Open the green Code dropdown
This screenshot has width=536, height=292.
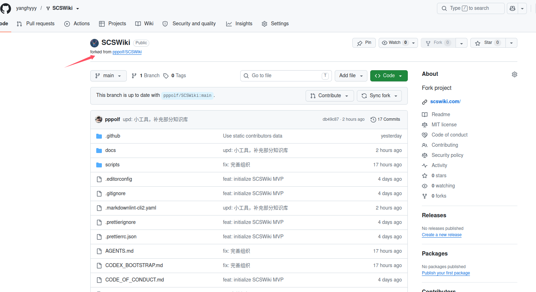(x=389, y=76)
